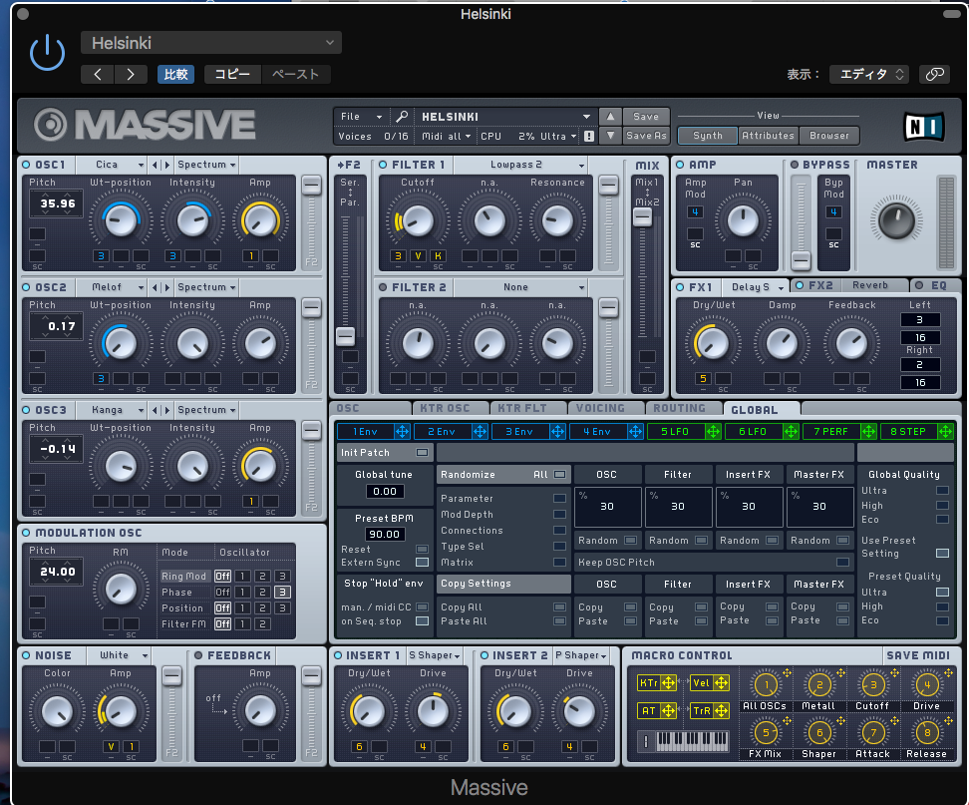969x805 pixels.
Task: Toggle Filter 2 on/off
Action: pos(383,287)
